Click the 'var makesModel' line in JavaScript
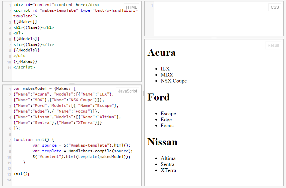 [x=44, y=88]
